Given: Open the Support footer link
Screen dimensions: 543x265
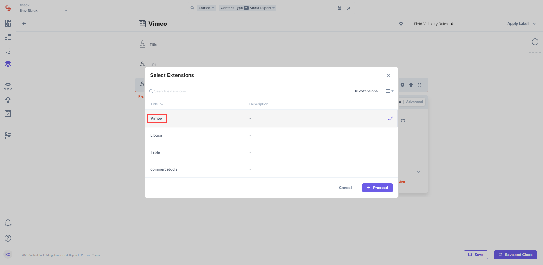Looking at the screenshot, I should coord(74,255).
